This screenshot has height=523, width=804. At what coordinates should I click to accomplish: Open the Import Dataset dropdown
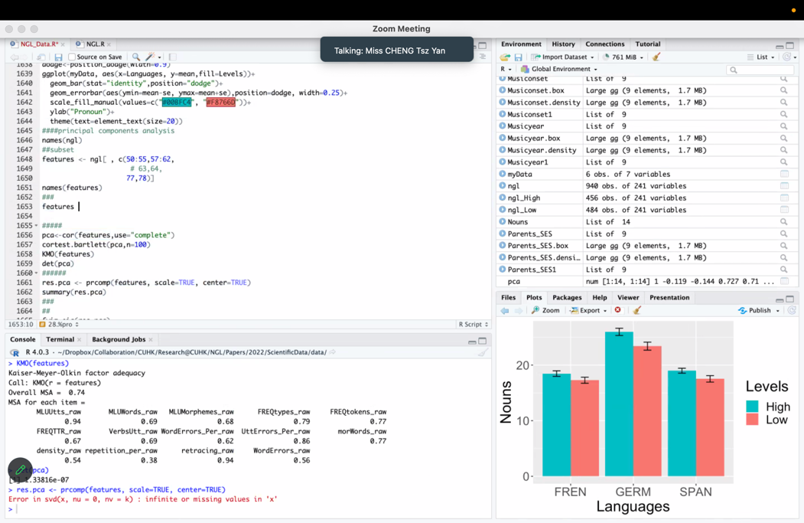coord(562,57)
